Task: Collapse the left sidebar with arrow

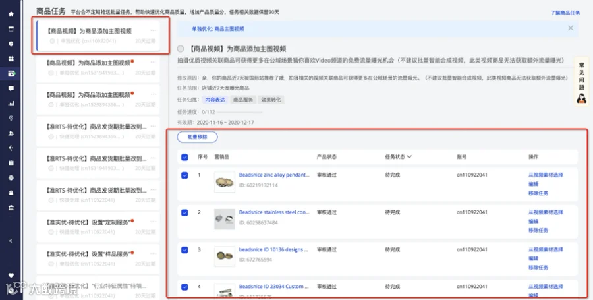Action: click(x=11, y=241)
